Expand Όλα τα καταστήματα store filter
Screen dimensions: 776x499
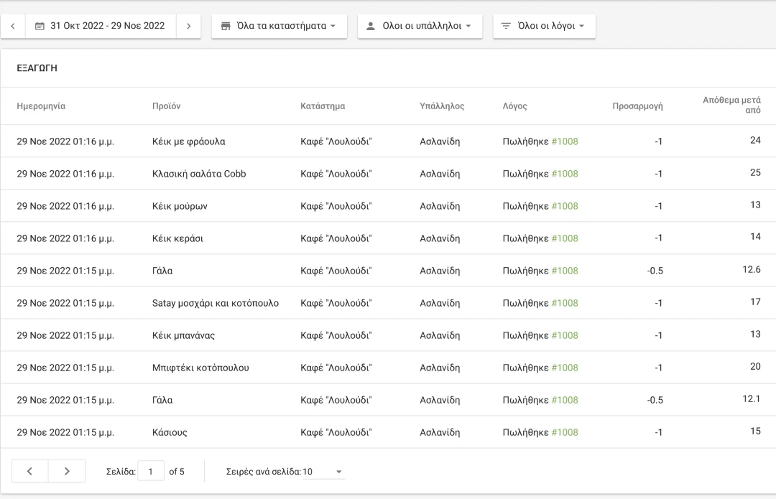(x=279, y=26)
